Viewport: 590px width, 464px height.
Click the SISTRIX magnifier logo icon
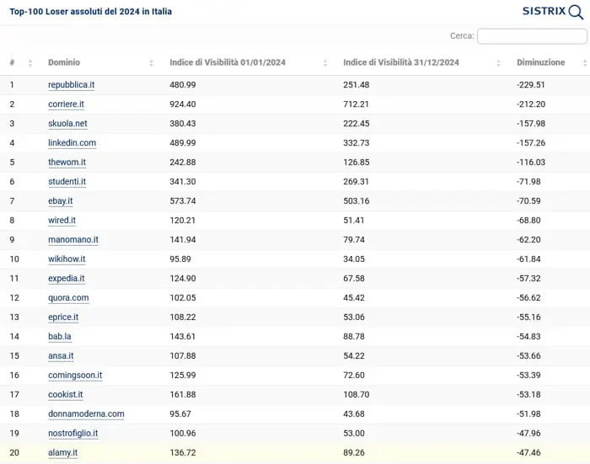(x=576, y=12)
